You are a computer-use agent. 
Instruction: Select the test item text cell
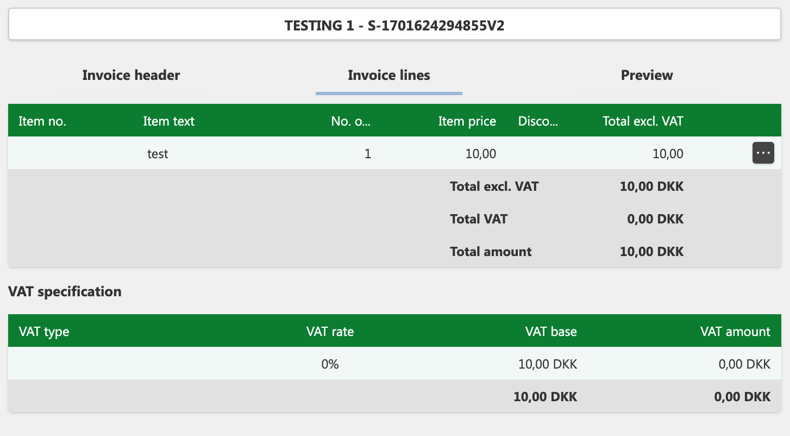click(158, 154)
